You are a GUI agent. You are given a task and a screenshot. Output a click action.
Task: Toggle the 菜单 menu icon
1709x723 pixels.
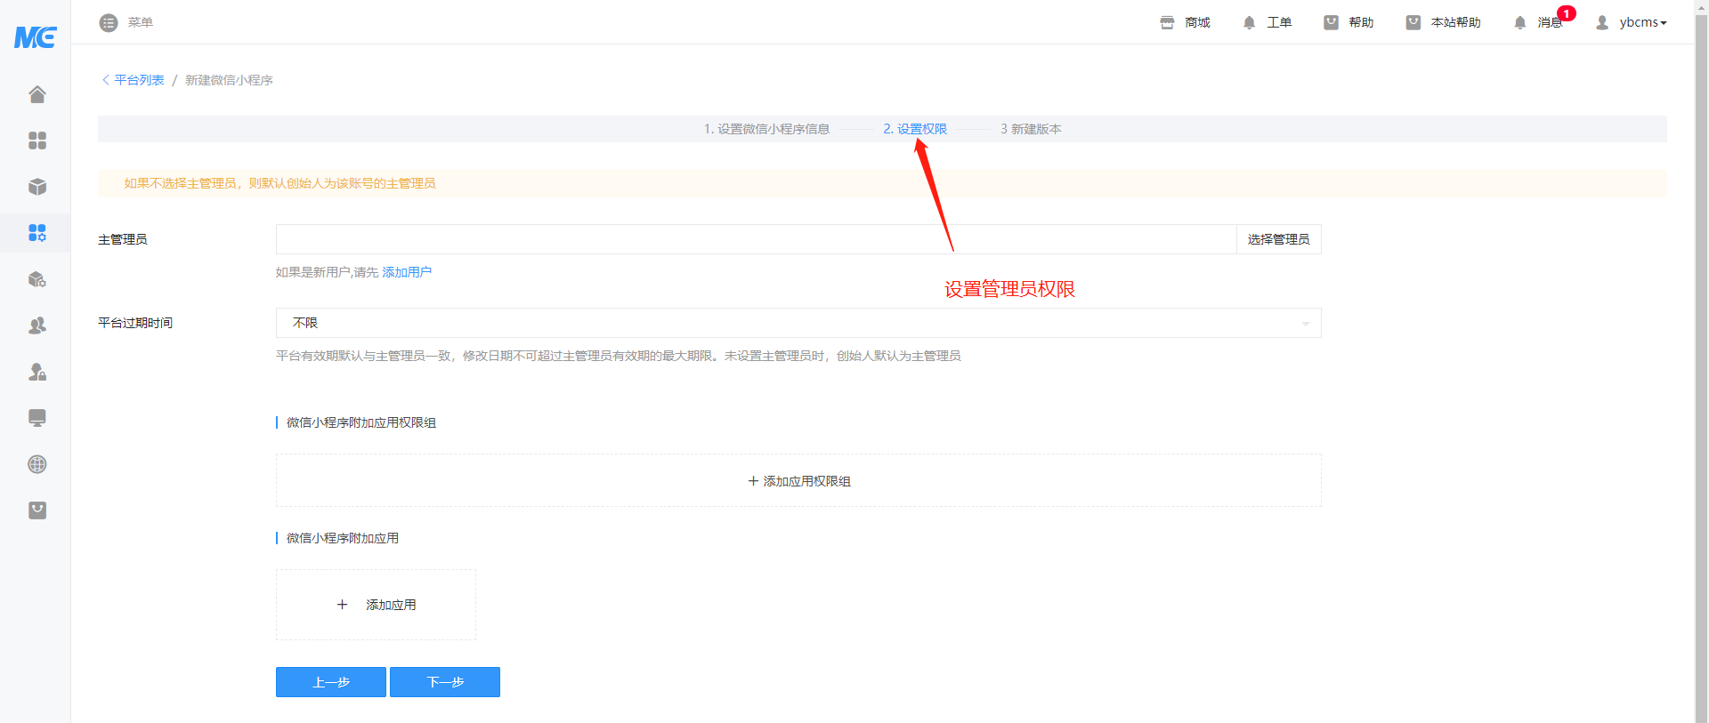coord(109,22)
